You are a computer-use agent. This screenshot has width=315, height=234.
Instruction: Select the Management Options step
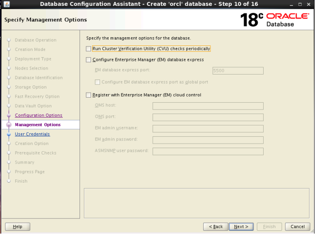coord(38,125)
